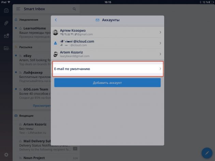Tap the RSS icon beside Рассылка

(x=16, y=47)
